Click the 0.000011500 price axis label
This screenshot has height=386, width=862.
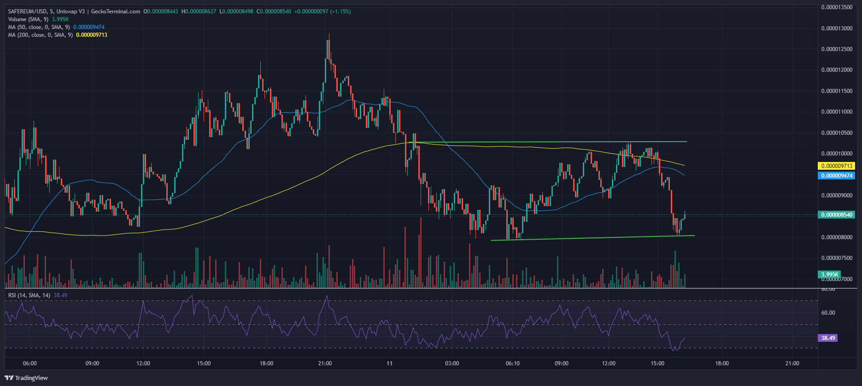click(837, 91)
